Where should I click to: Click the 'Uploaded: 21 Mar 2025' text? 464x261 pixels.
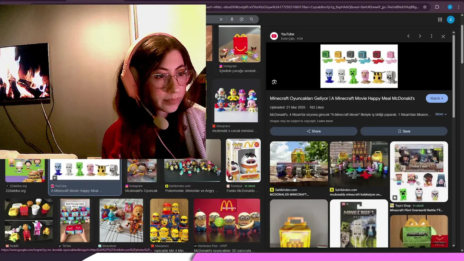[x=287, y=107]
